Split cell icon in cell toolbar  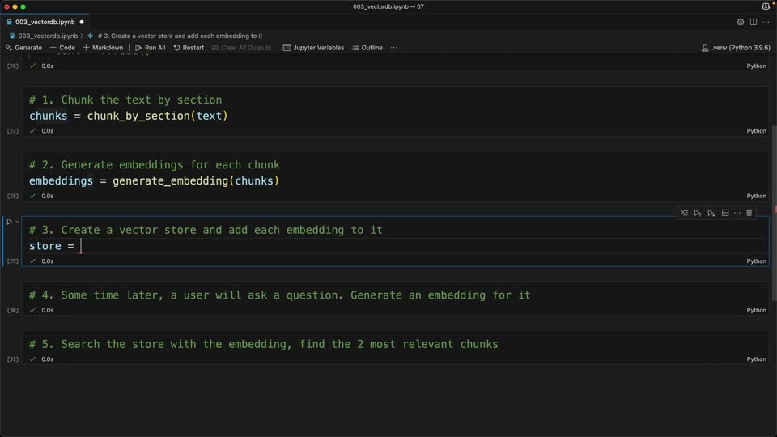(725, 213)
